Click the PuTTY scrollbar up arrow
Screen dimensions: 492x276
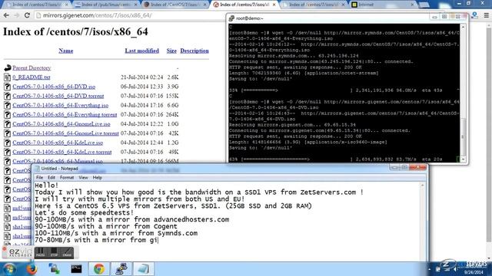tap(463, 28)
